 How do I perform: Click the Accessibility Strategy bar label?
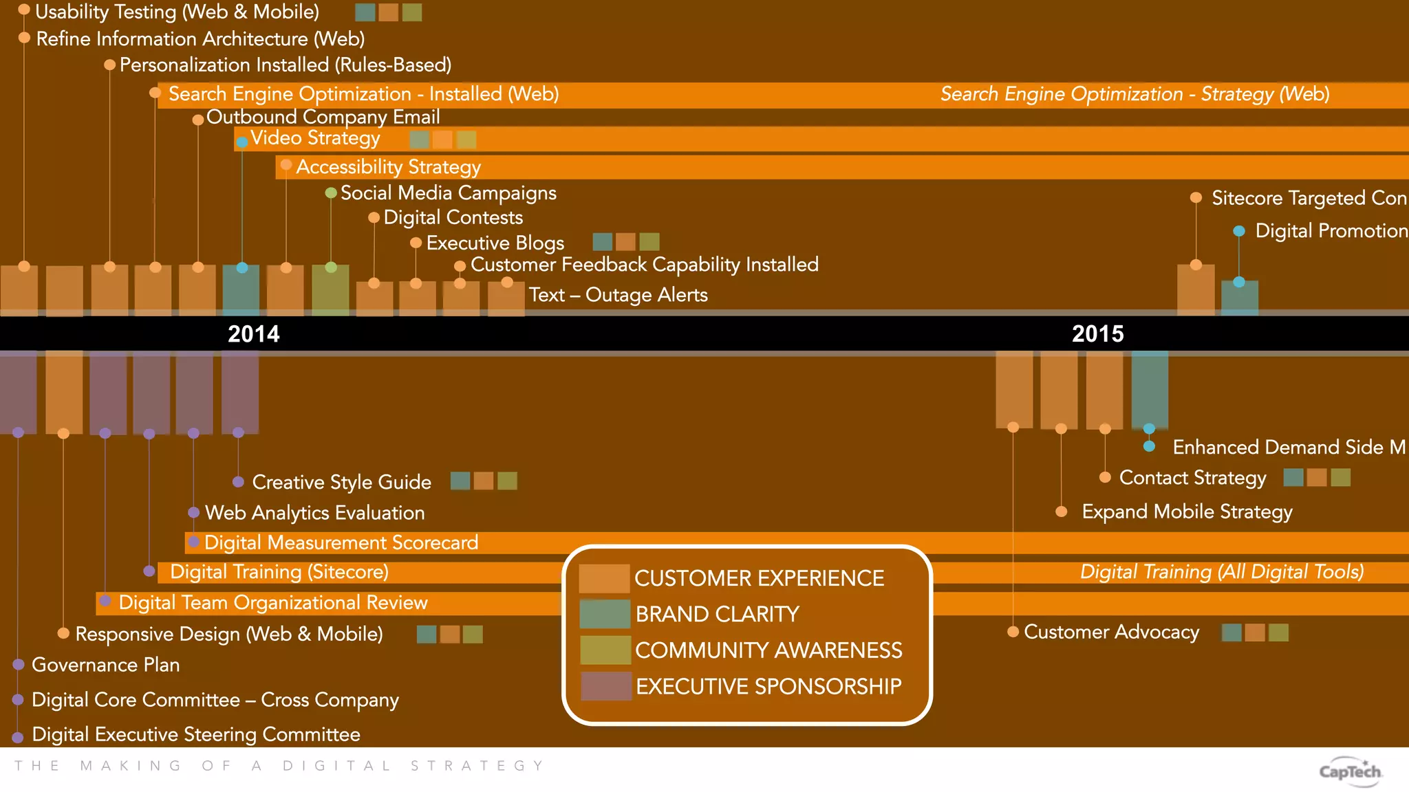388,167
